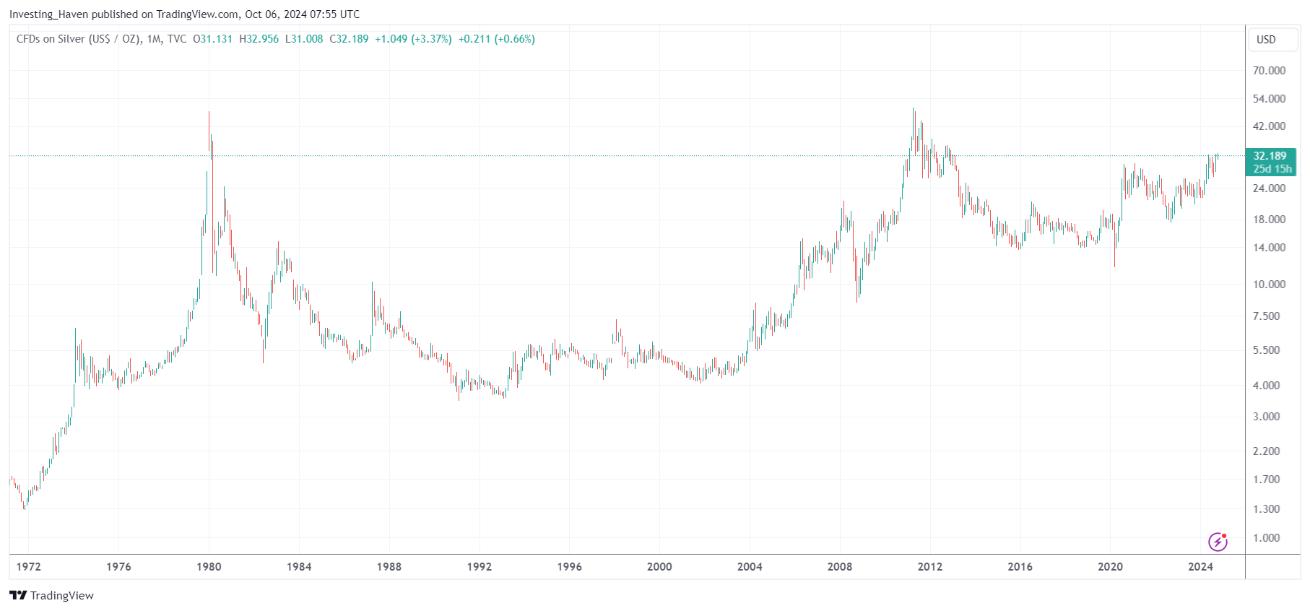Click the 4.000 price axis label
This screenshot has height=611, width=1310.
tap(1266, 386)
